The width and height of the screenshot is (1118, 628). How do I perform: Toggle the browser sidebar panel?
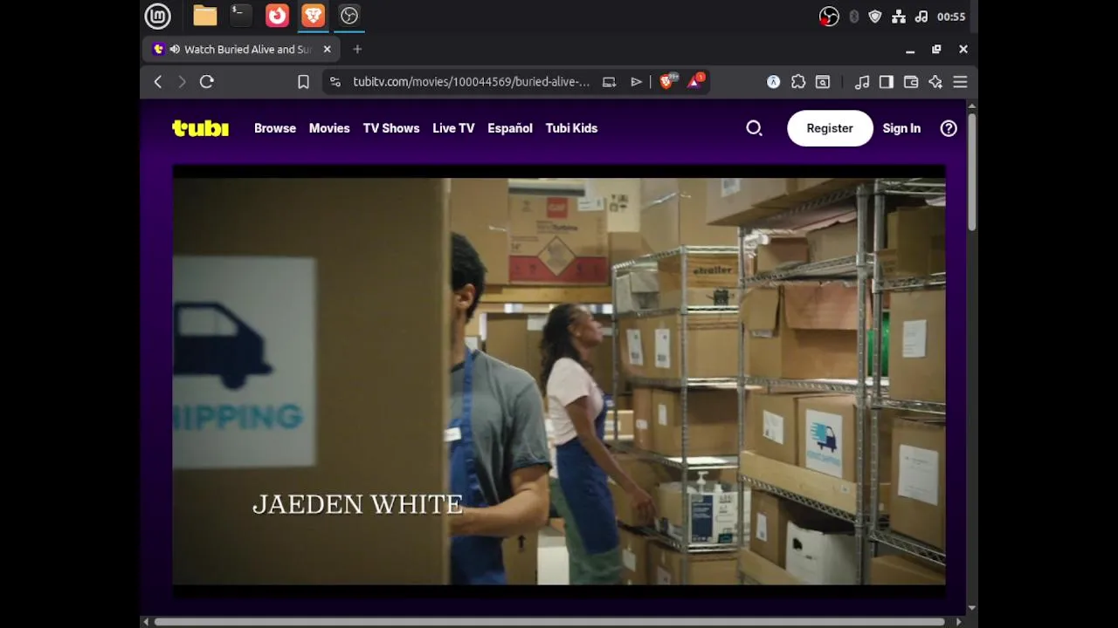pos(887,82)
